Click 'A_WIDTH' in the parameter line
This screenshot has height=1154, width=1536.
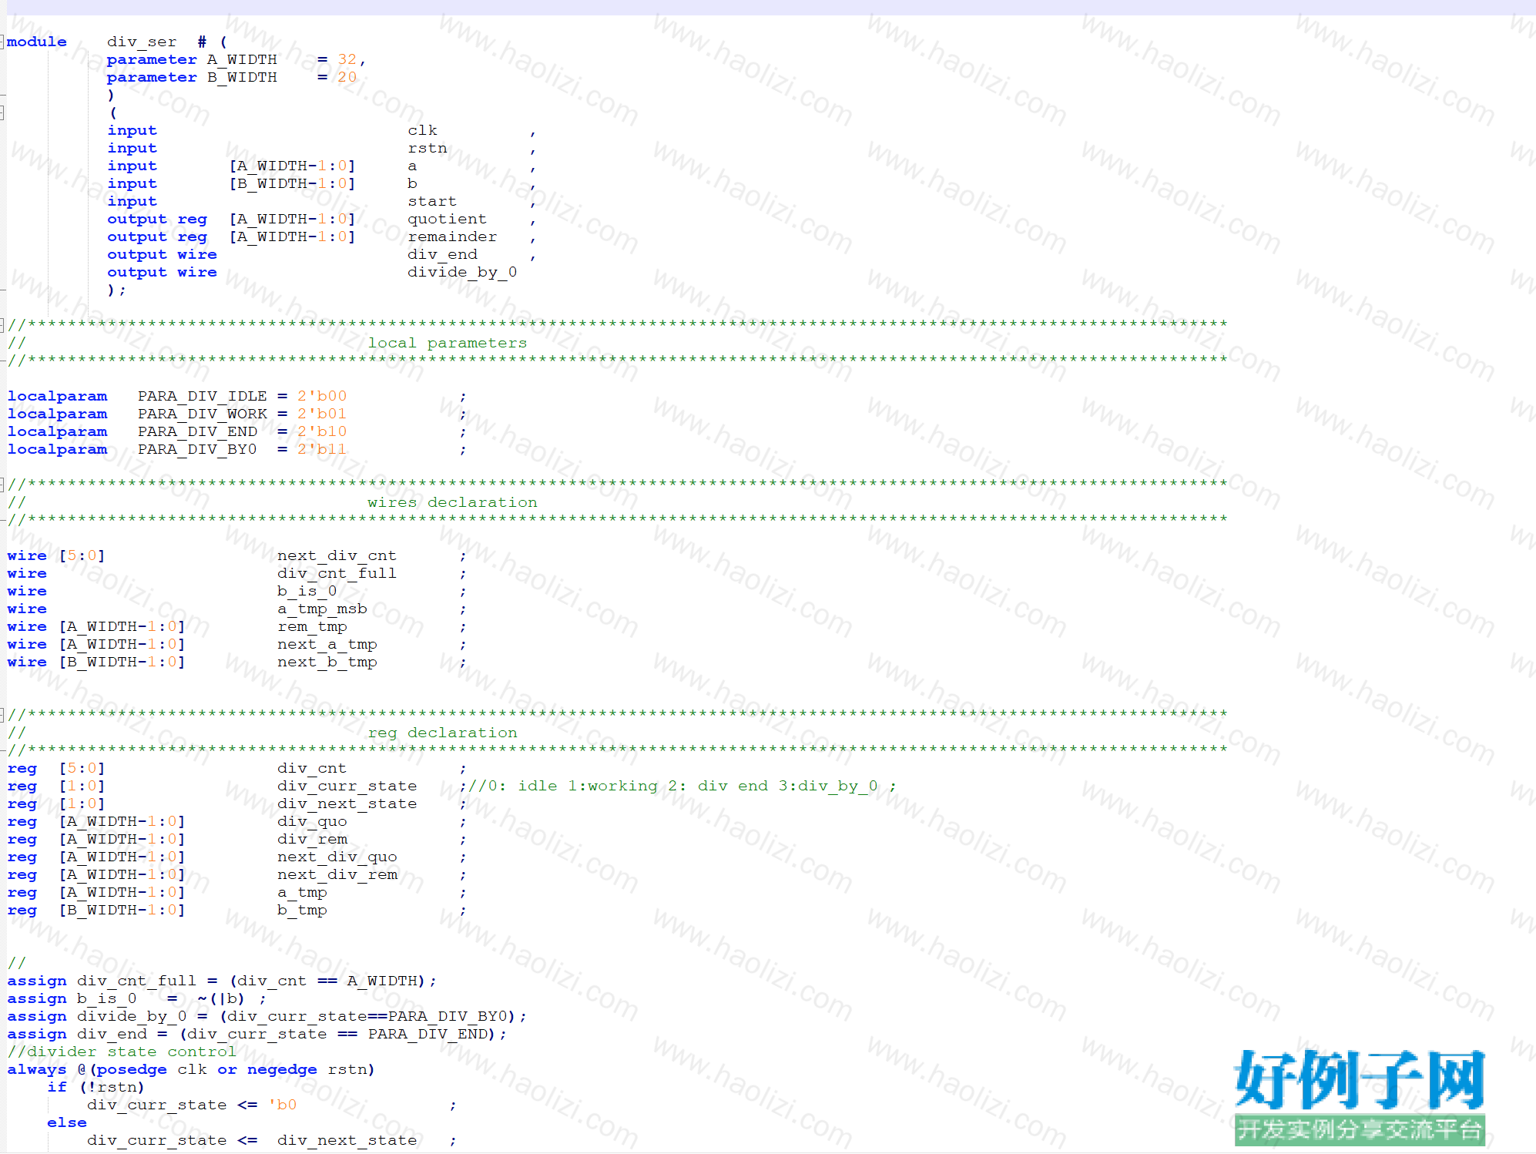point(242,59)
